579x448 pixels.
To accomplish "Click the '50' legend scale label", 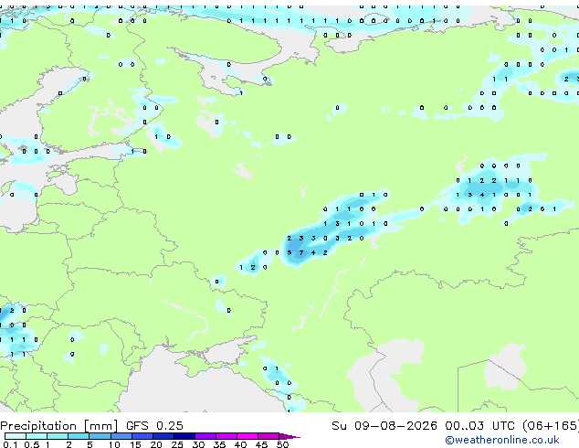I will pos(282,444).
